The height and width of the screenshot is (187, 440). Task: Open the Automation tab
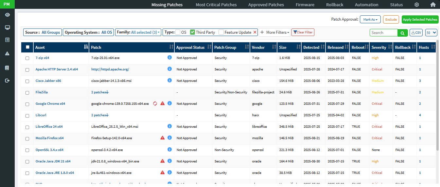[366, 5]
